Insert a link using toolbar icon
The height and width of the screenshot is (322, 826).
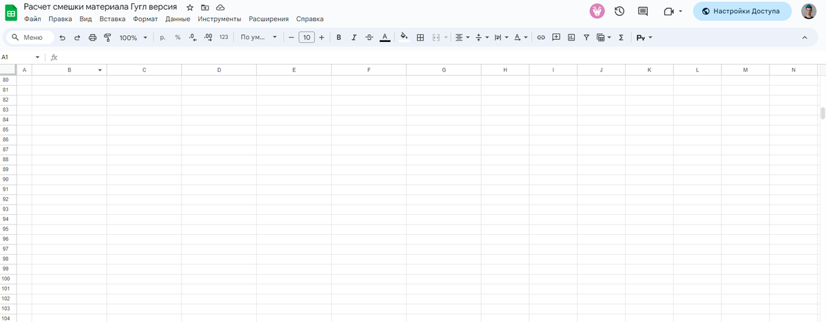tap(541, 38)
